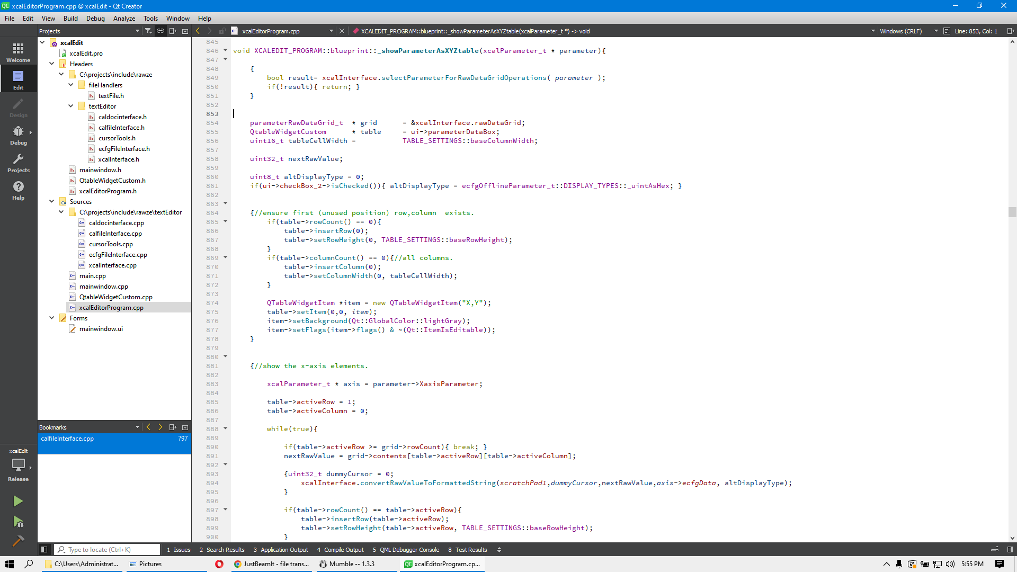Collapse the Forms folder
The image size is (1017, 572).
52,318
